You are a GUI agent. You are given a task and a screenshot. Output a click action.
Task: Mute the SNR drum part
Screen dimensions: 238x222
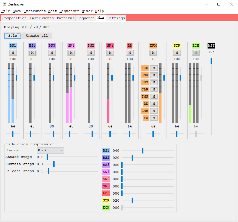(x=154, y=75)
